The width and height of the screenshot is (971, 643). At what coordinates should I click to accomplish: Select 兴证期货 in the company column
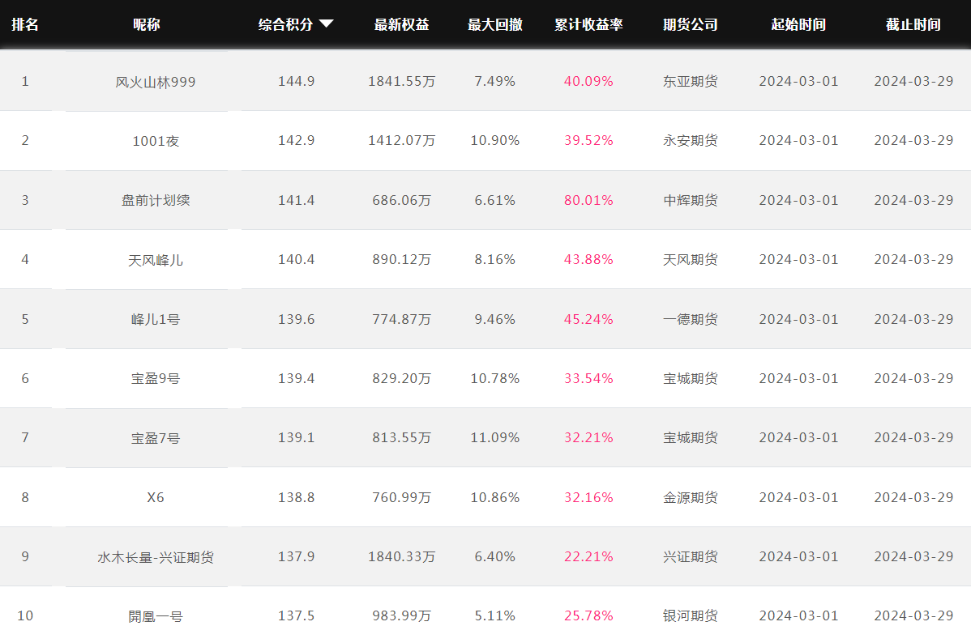point(691,556)
